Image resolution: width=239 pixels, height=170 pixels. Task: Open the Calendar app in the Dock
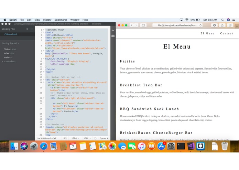point(73,146)
